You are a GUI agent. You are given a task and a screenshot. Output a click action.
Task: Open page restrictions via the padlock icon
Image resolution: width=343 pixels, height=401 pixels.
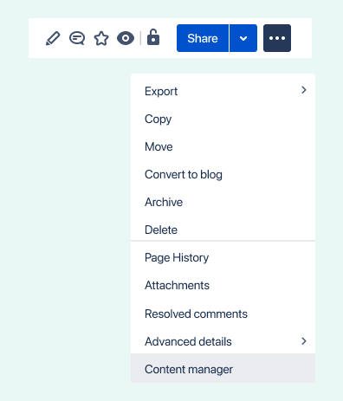[x=153, y=37]
